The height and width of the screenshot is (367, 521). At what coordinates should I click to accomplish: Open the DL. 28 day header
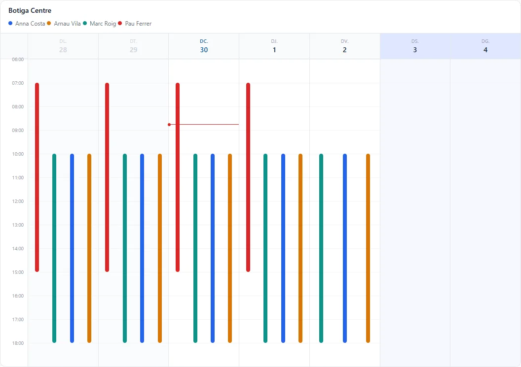(63, 46)
